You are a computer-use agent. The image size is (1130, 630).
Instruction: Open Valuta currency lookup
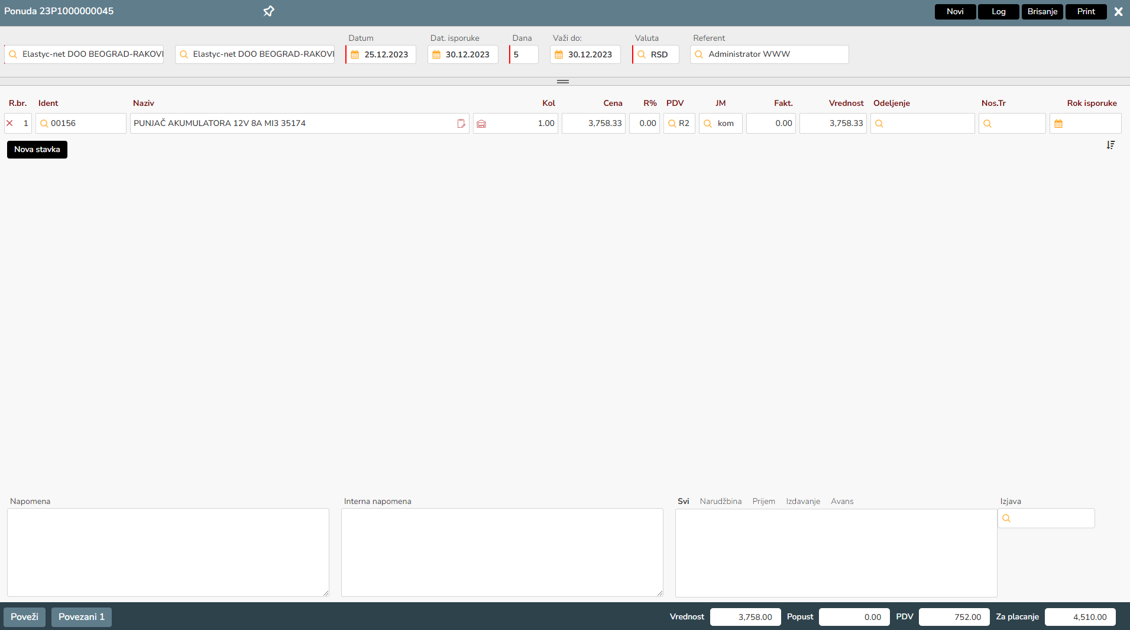click(x=642, y=54)
